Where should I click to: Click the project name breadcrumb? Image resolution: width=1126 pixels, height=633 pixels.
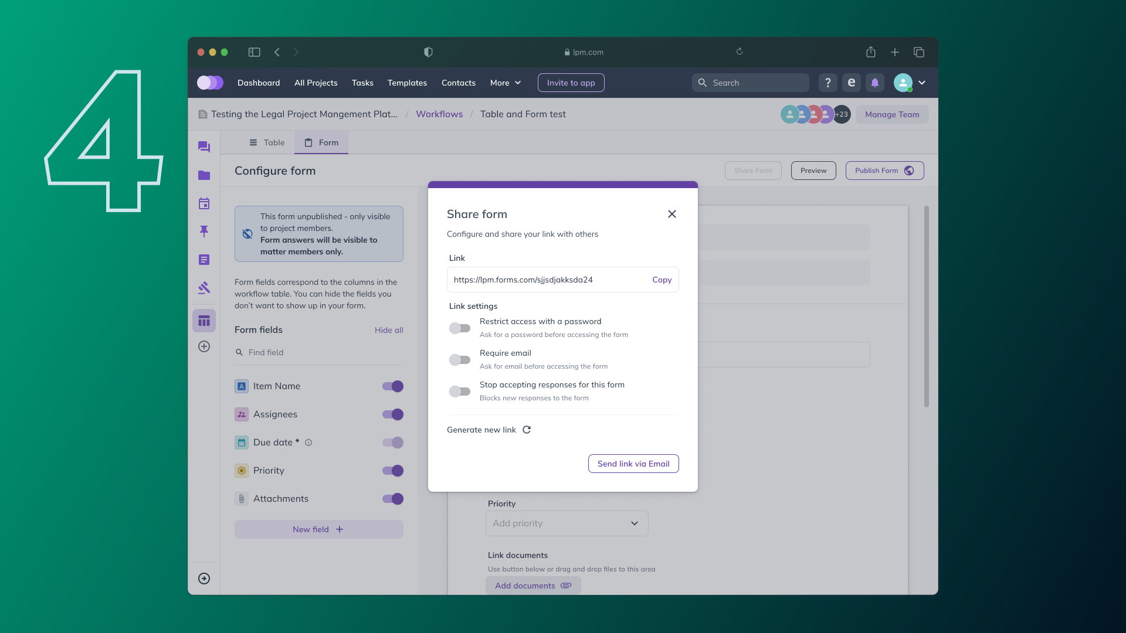click(304, 114)
